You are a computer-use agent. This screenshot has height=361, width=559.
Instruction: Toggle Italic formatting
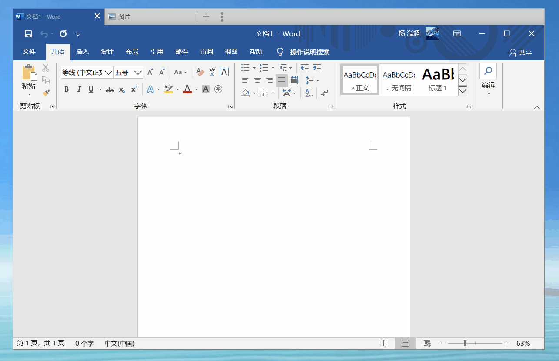(79, 89)
